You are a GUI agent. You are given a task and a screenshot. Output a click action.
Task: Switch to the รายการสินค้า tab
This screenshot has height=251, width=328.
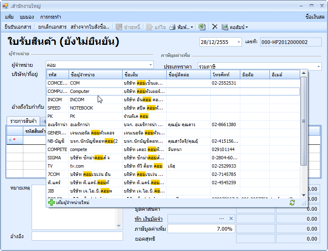pos(23,121)
